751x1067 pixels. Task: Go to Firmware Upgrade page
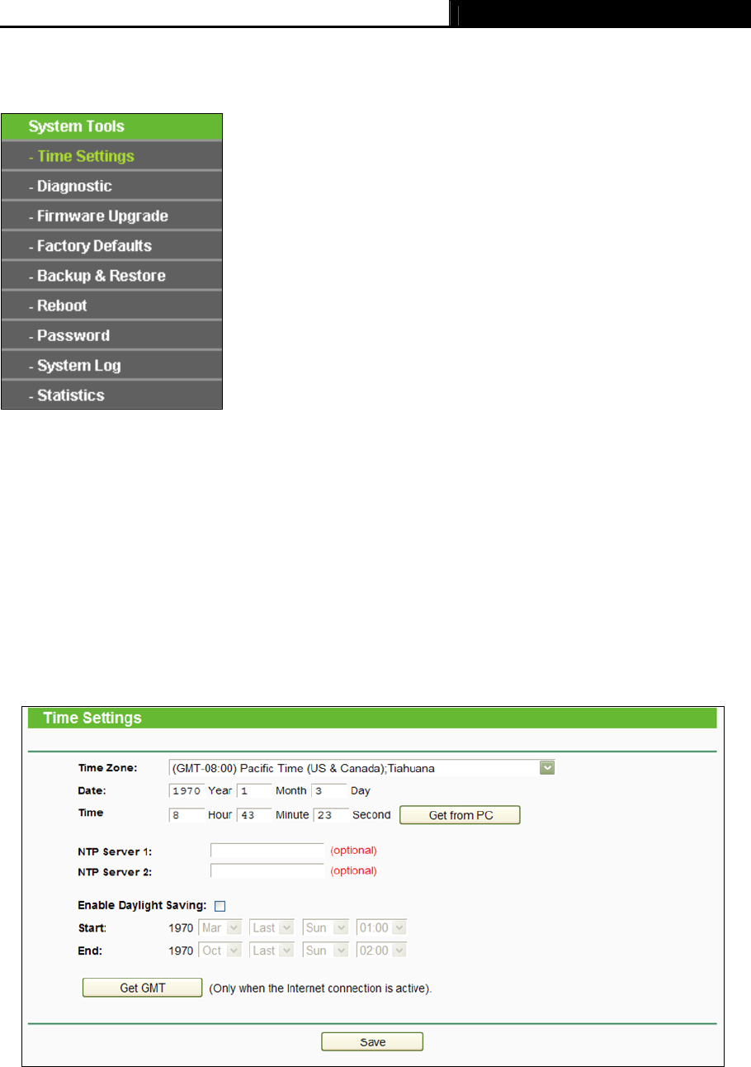111,216
